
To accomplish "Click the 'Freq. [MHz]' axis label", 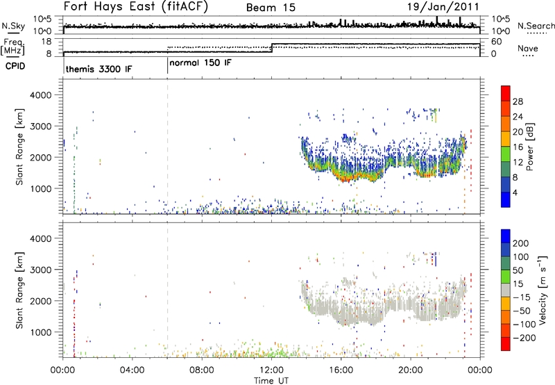I will (12, 47).
